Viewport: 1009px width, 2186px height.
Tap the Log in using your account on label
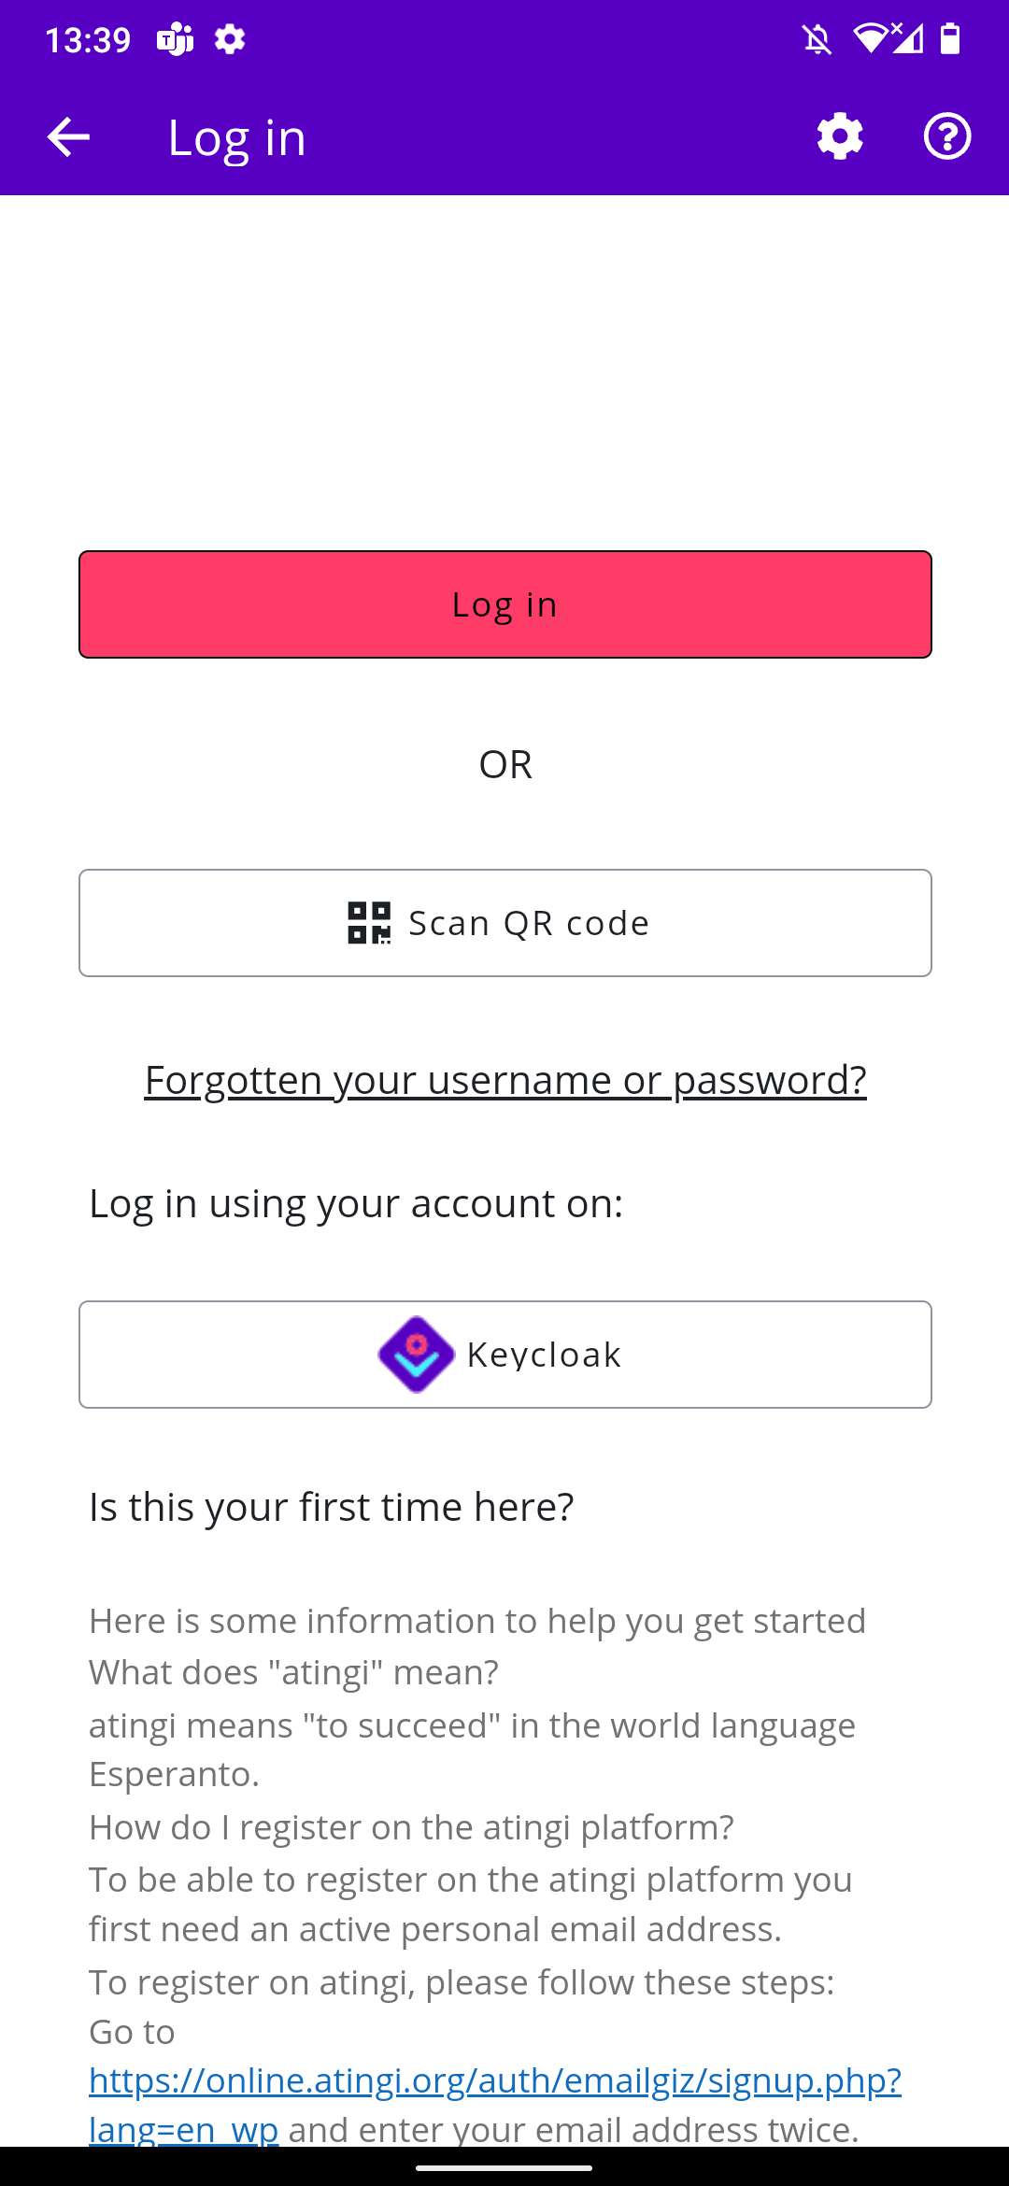[x=356, y=1203]
